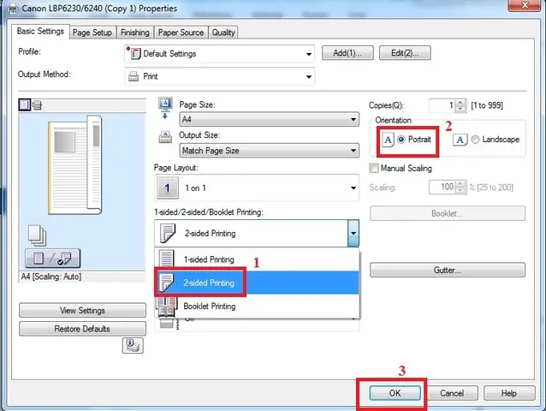Screen dimensions: 546x411
Task: Click the disabled Booklet... button
Action: click(448, 213)
